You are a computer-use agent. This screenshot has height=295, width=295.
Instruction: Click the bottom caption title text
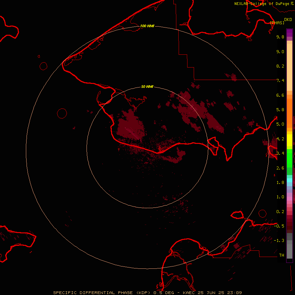point(147,293)
